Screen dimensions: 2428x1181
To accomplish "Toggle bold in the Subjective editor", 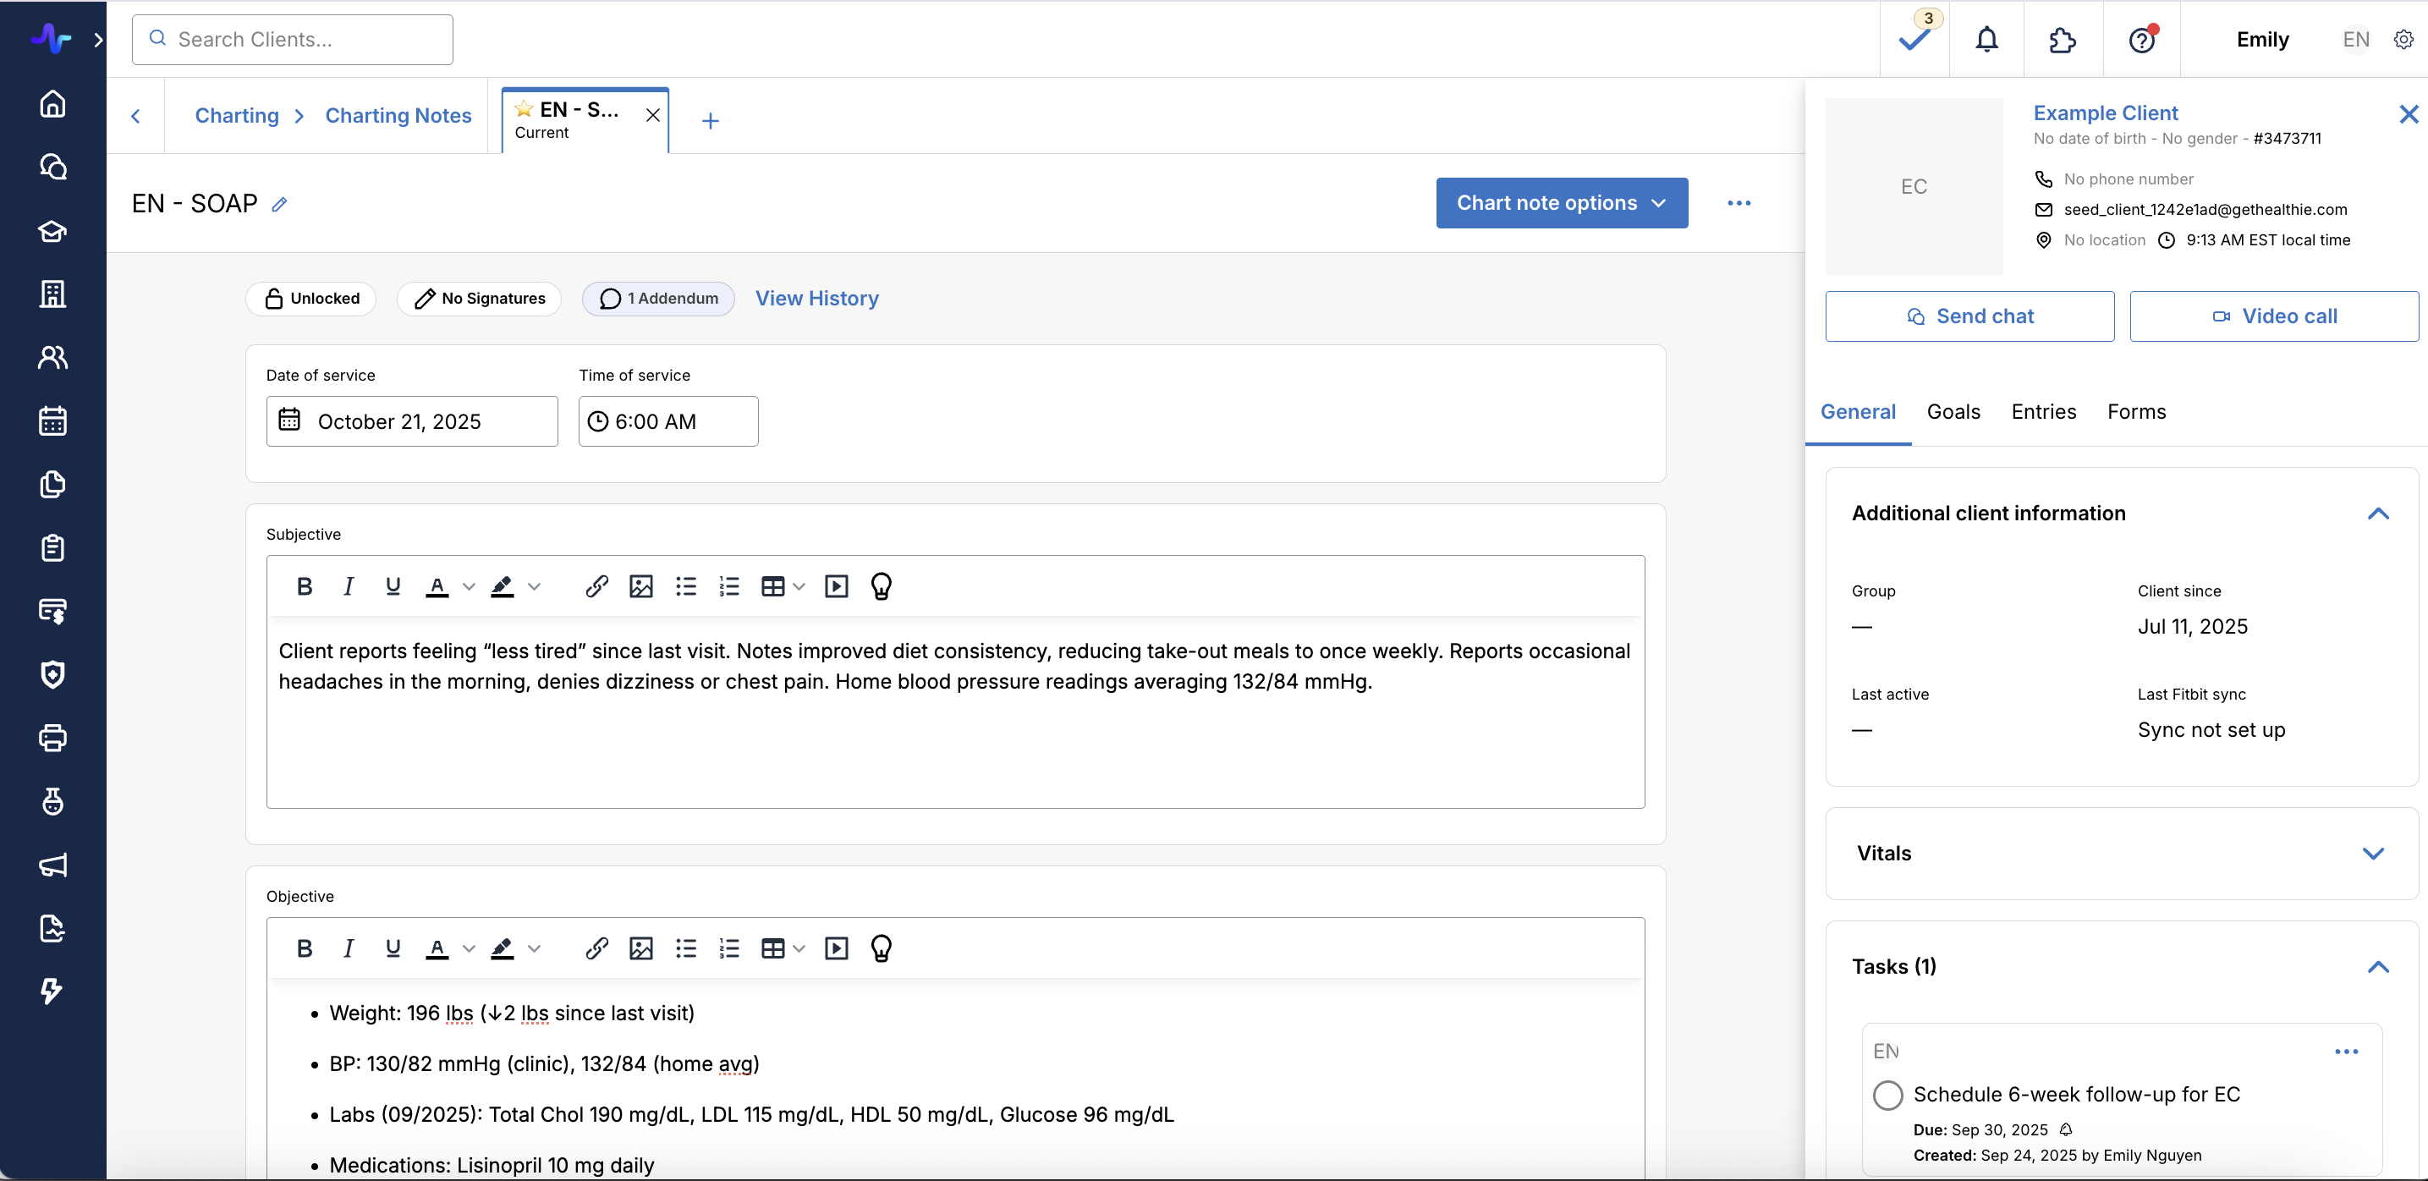I will click(304, 586).
